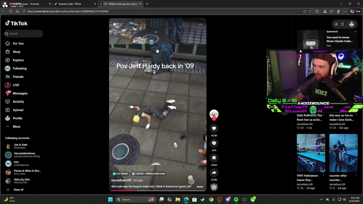Open the browser extensions puzzle icon
The image size is (363, 204).
pyautogui.click(x=317, y=11)
